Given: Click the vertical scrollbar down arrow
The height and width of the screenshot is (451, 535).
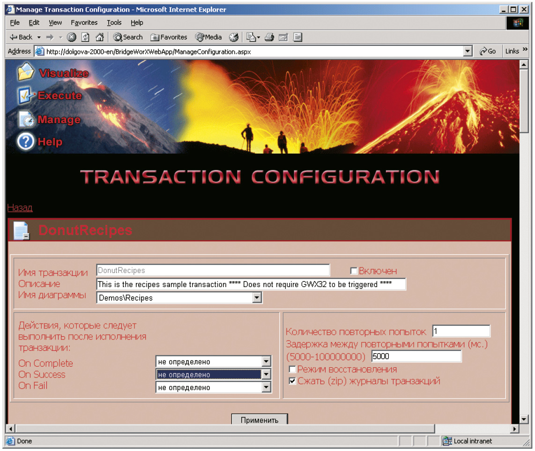Looking at the screenshot, I should click(524, 419).
